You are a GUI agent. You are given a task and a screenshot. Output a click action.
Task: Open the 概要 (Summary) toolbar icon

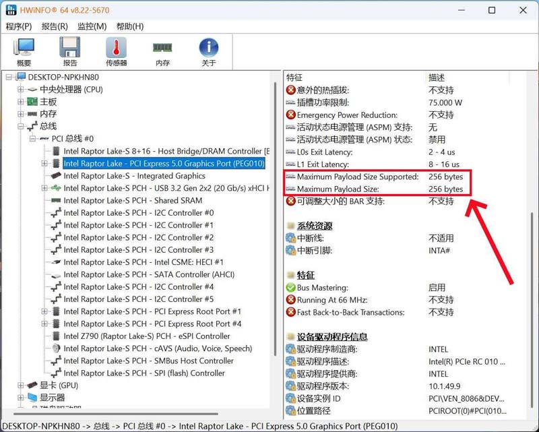(x=22, y=47)
